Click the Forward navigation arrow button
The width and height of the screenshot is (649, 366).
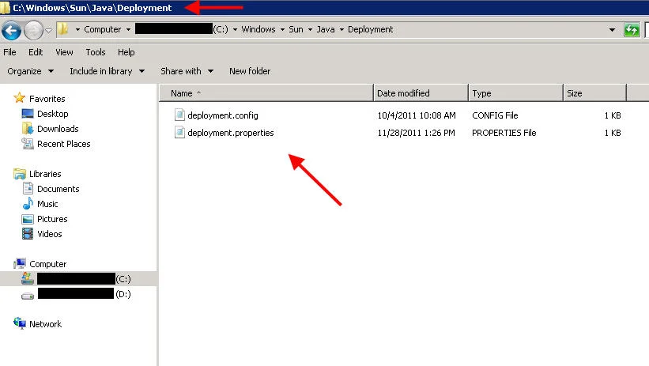click(33, 30)
